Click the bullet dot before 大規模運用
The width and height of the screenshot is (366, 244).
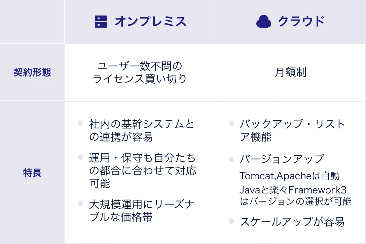point(81,203)
